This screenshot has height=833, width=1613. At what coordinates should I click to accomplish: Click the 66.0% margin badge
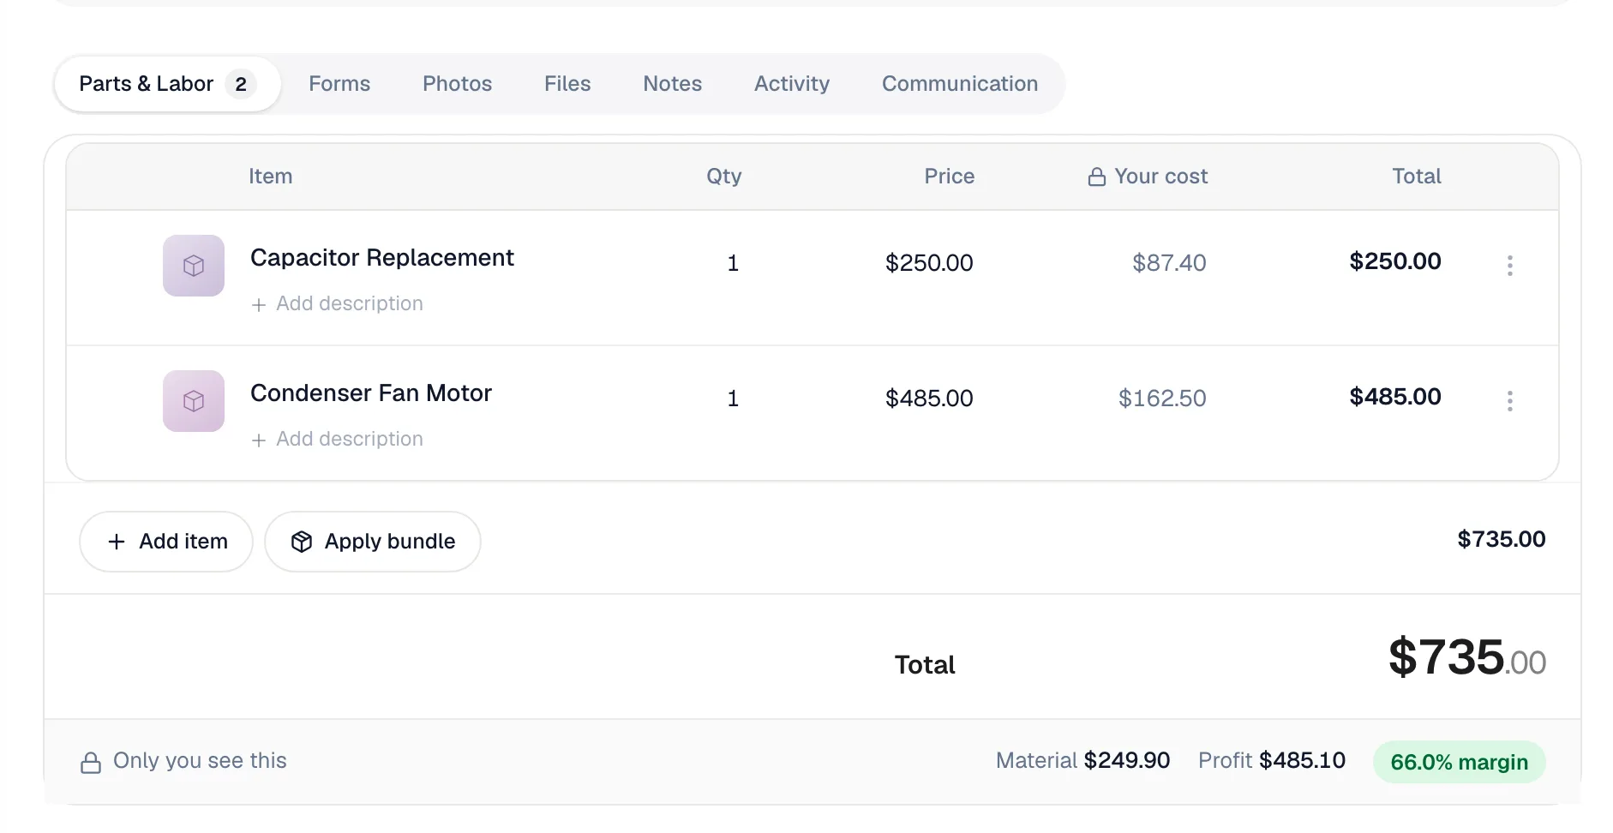pyautogui.click(x=1459, y=762)
